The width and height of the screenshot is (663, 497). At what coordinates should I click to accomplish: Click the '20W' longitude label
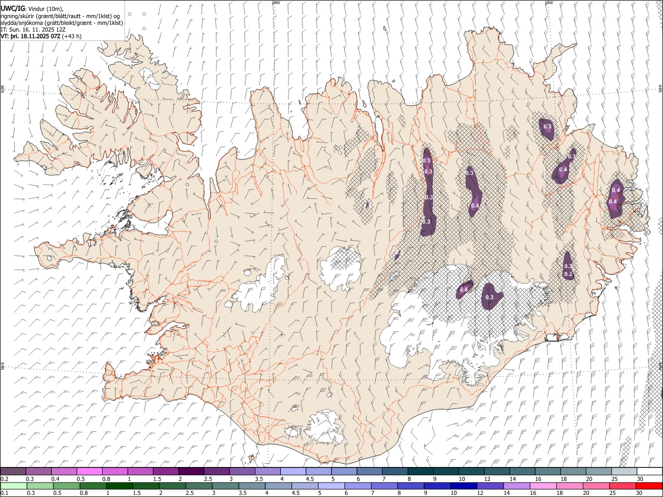pos(276,3)
